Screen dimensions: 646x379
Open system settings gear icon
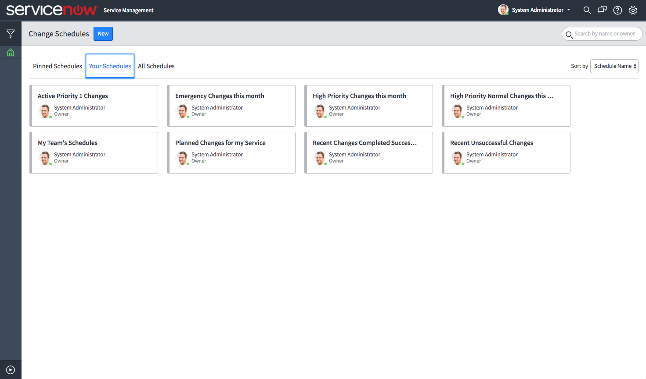pos(633,10)
